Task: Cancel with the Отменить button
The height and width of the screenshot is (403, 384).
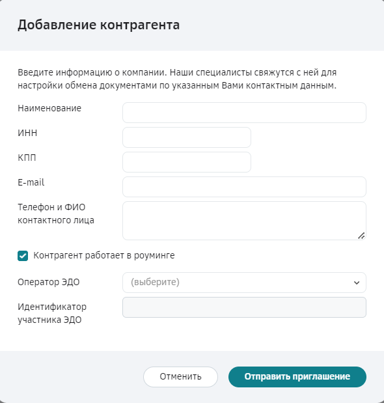Action: point(180,376)
